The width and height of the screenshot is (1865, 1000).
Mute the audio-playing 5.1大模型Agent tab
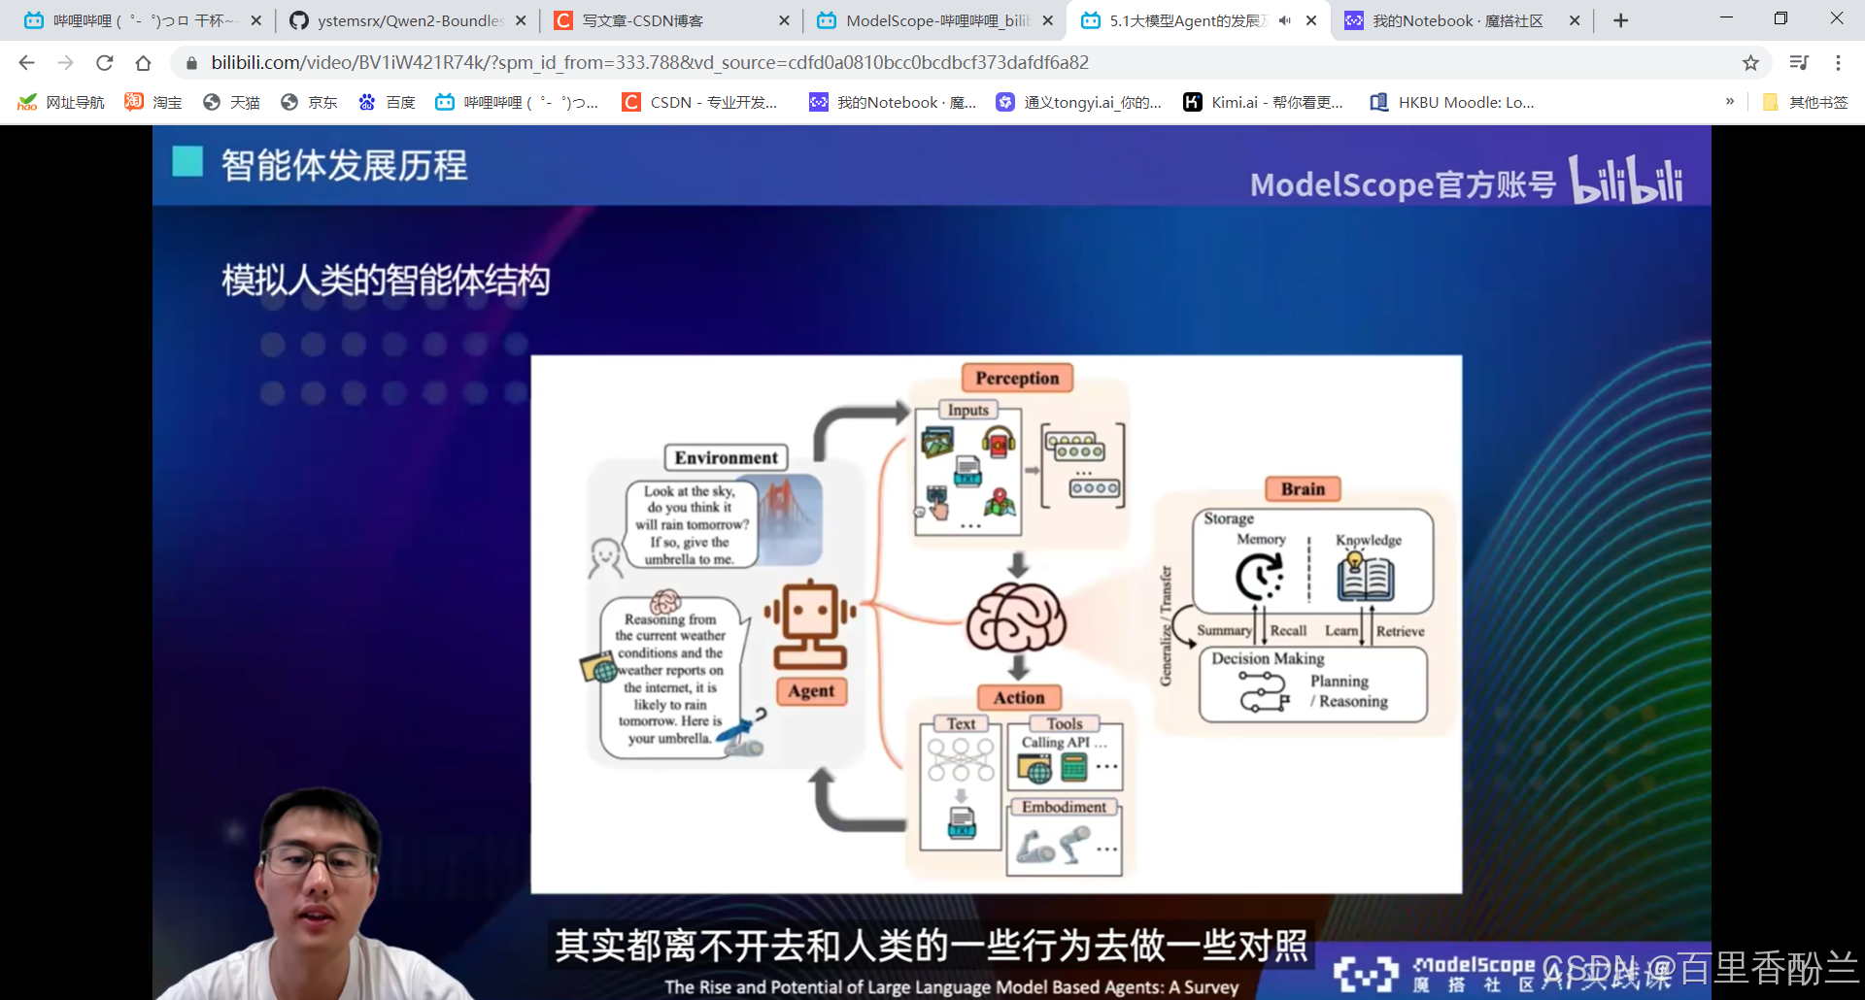click(1285, 20)
